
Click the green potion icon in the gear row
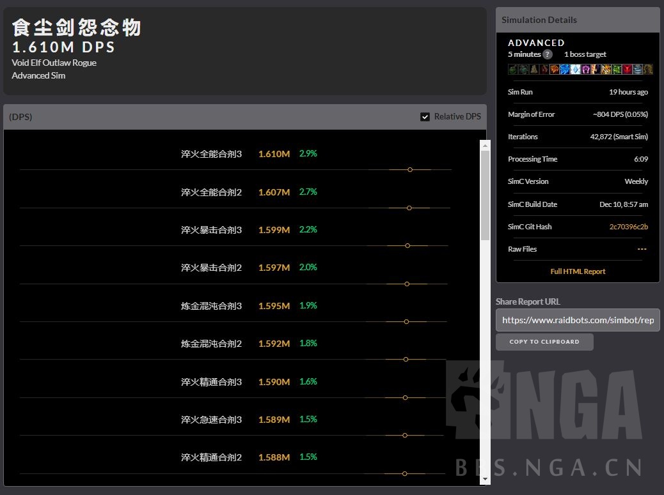point(512,70)
